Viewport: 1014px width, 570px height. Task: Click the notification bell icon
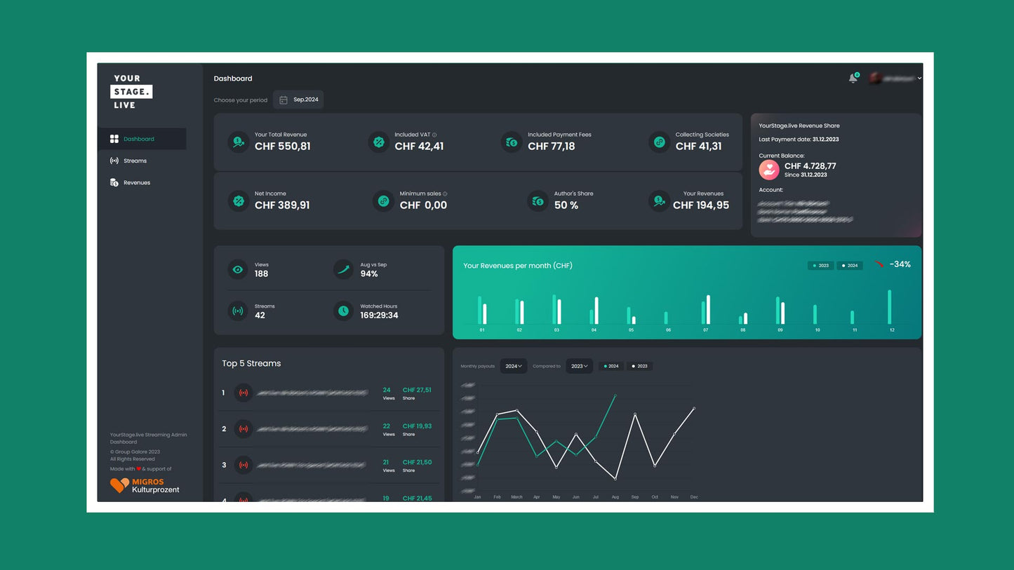tap(853, 79)
